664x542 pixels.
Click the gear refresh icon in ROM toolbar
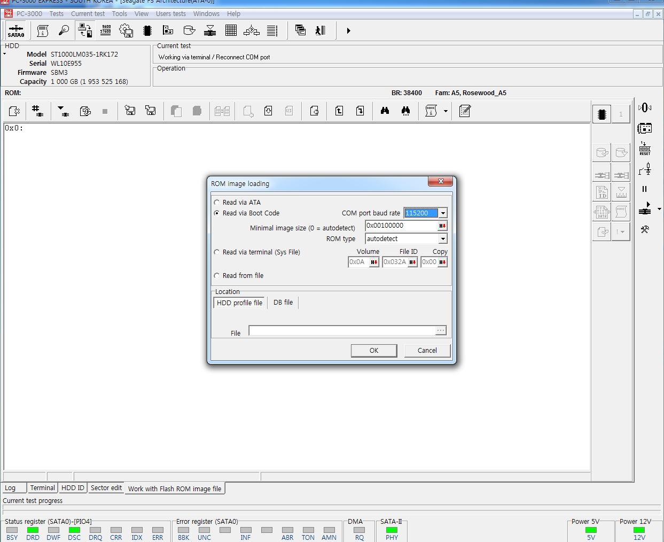(x=85, y=111)
